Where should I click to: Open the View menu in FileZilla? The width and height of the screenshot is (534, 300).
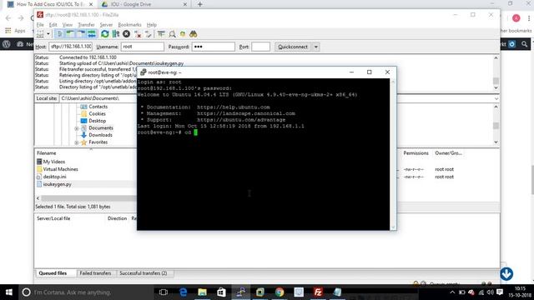[x=68, y=25]
